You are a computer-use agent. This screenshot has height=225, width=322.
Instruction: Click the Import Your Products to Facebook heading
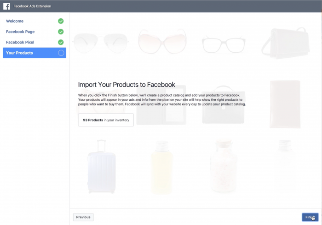pyautogui.click(x=126, y=85)
